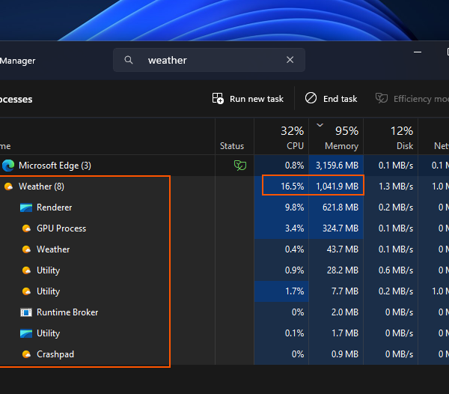Click the Crashpad weather icon
Screen dimensions: 449x394
tap(26, 354)
